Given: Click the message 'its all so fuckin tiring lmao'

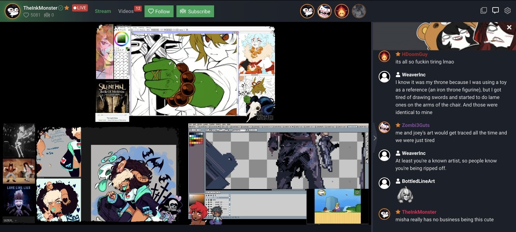Looking at the screenshot, I should click(425, 62).
